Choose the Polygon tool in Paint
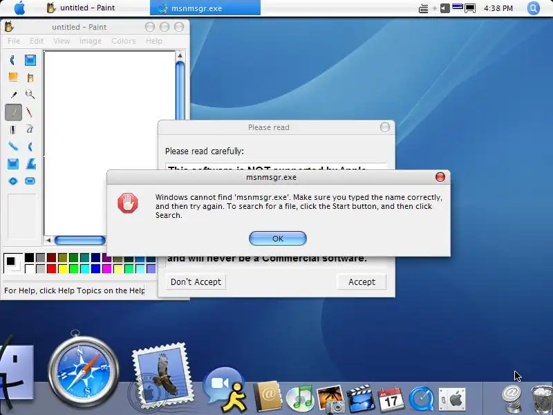Viewport: 553px width, 415px height. 30,164
